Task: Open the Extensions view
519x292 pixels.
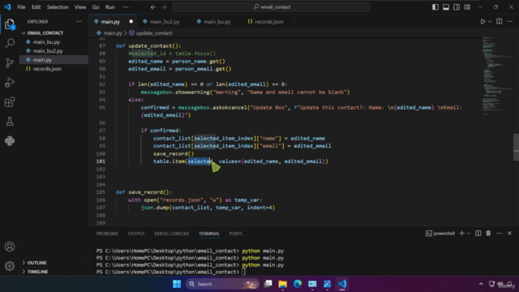Action: [x=10, y=102]
